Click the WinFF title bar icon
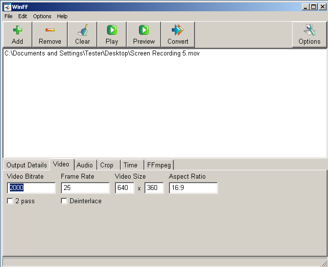This screenshot has height=267, width=328. pyautogui.click(x=7, y=7)
